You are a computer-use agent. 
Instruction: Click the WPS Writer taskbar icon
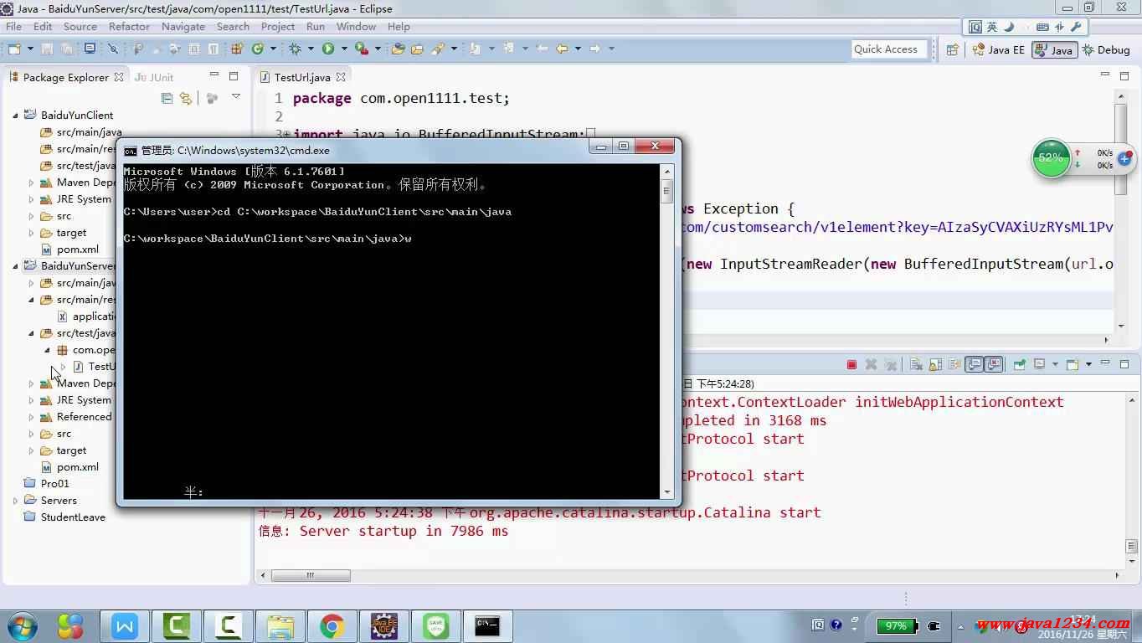tap(125, 625)
